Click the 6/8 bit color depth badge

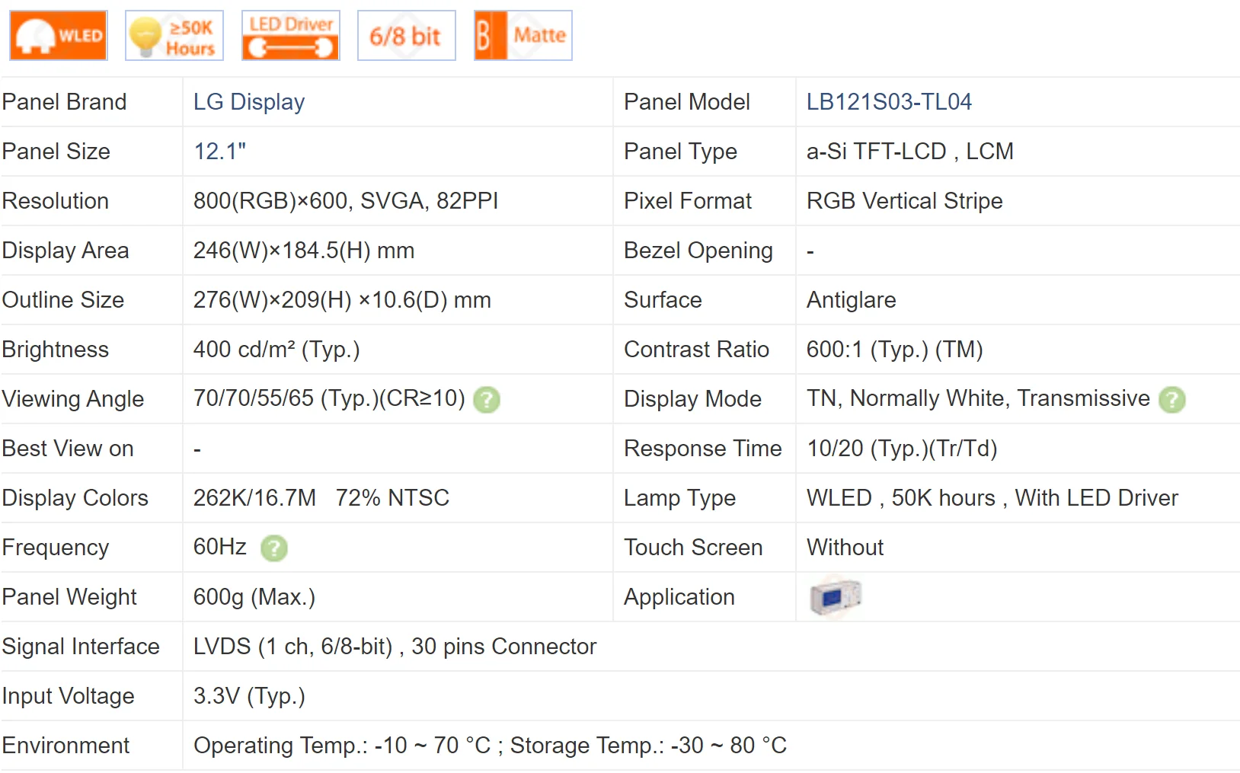[x=406, y=36]
